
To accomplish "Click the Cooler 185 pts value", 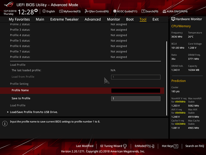I will point(175,91).
